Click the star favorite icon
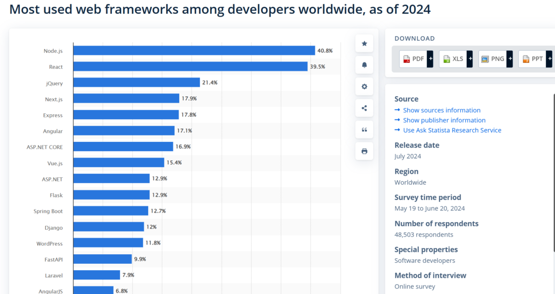 tap(364, 43)
